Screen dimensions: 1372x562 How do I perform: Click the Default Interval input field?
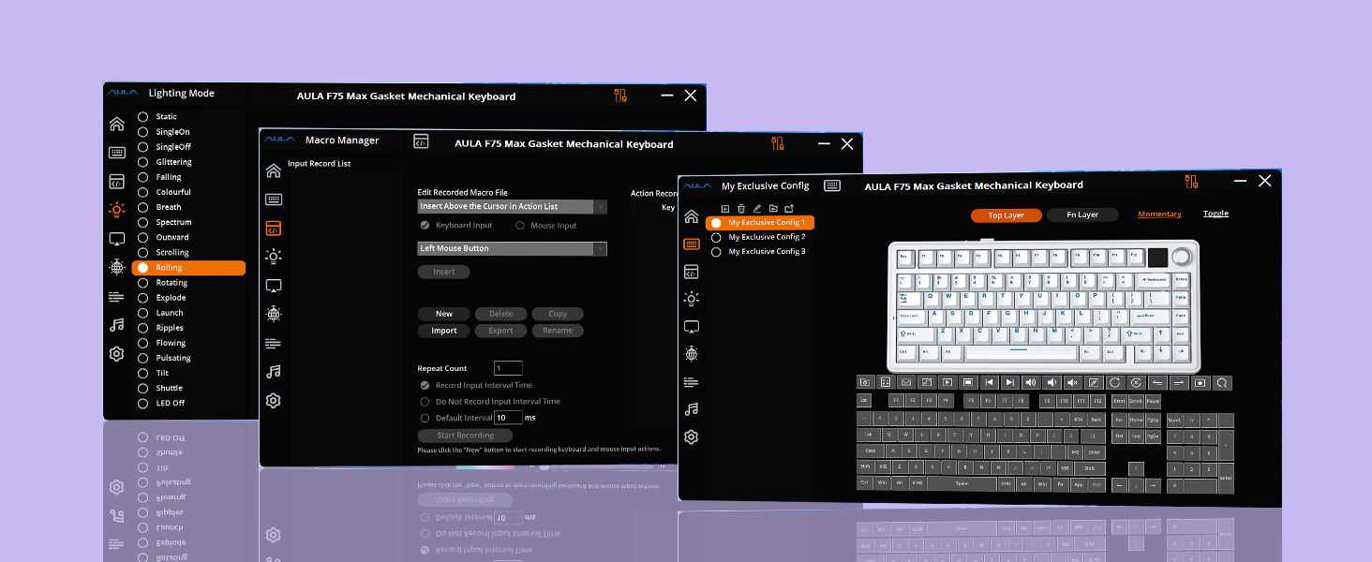[x=507, y=417]
